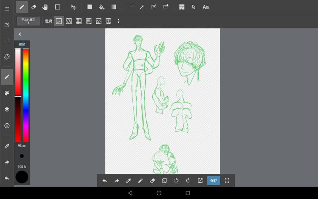This screenshot has width=318, height=199.
Task: Open the three-dot ruler options menu
Action: (x=118, y=21)
